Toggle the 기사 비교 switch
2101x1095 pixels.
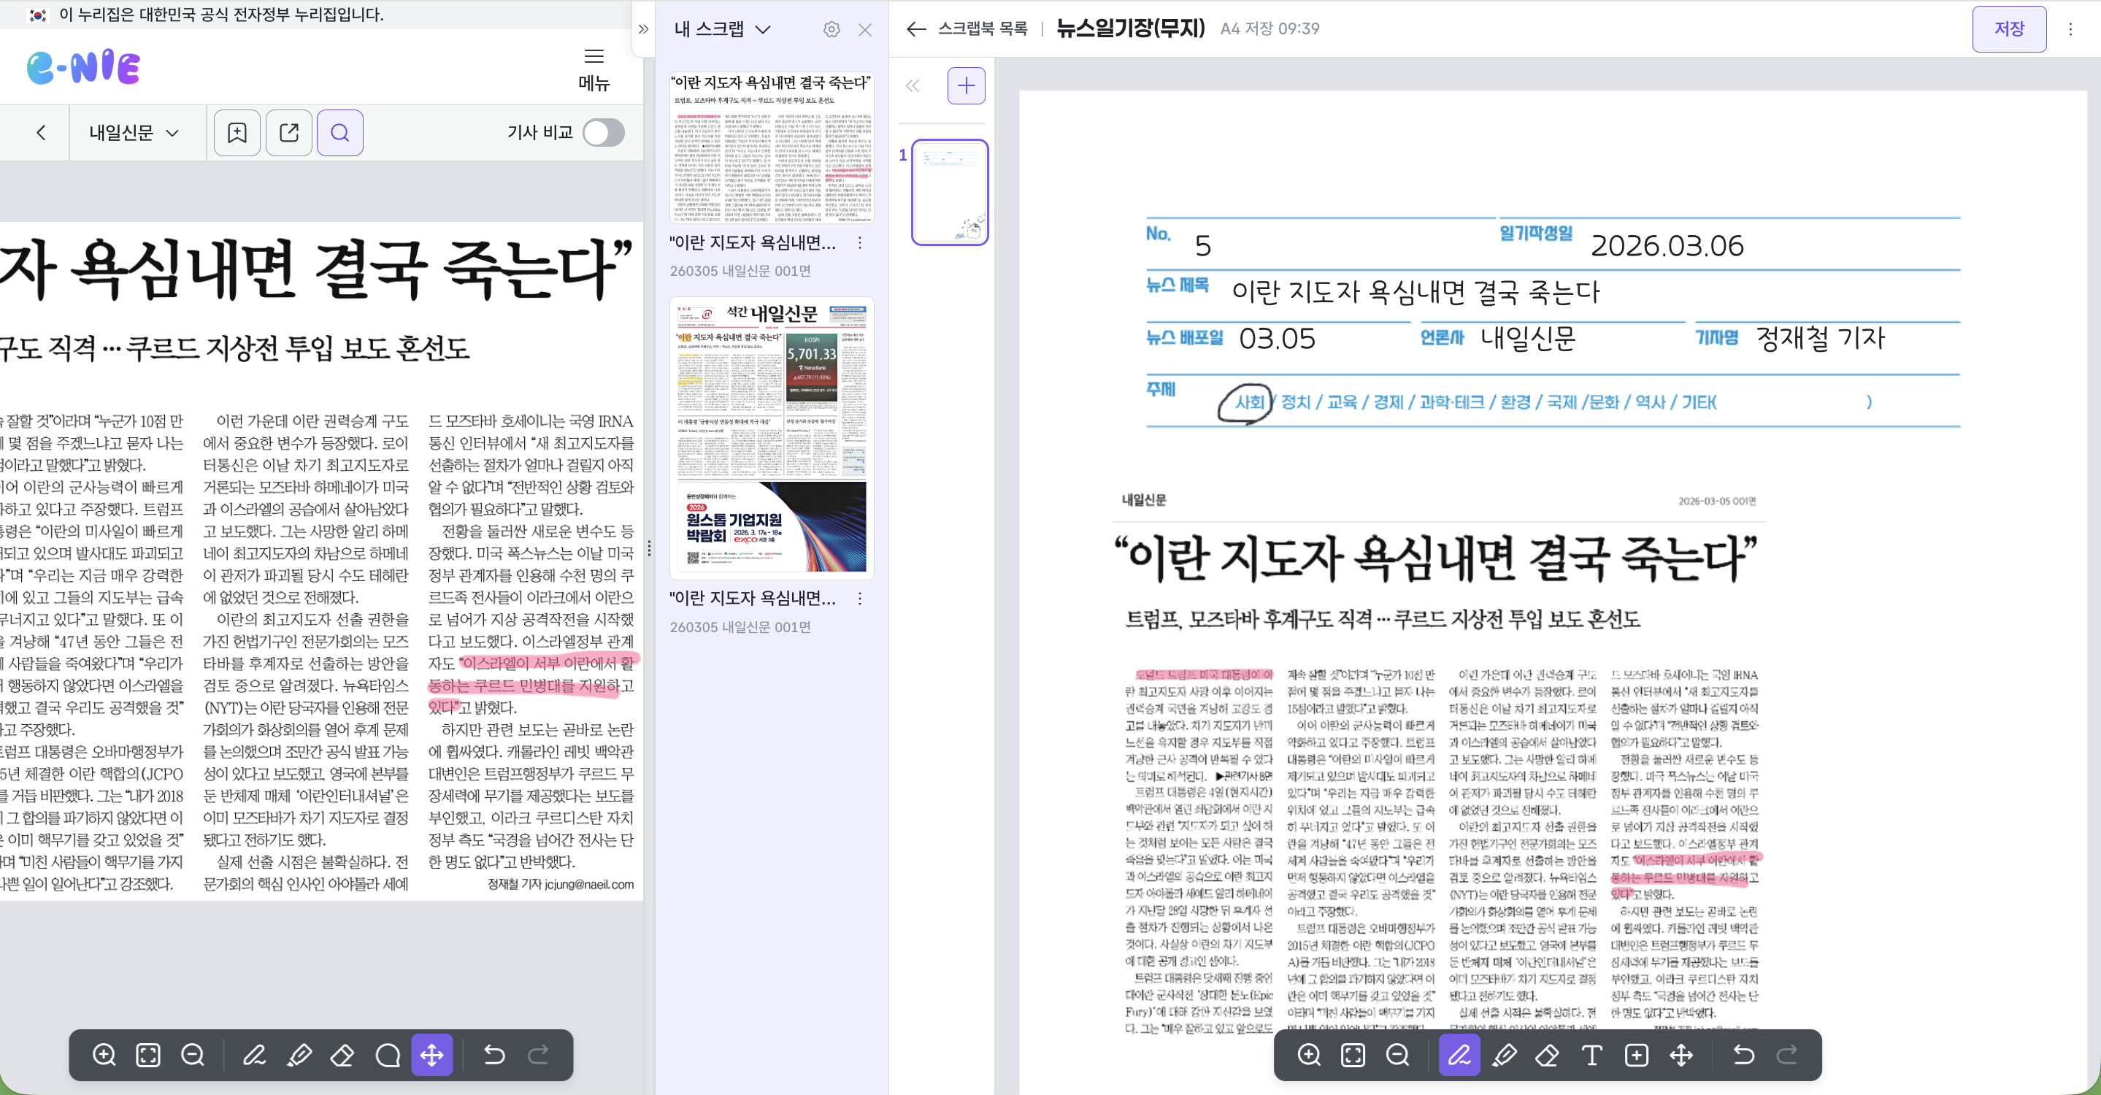(x=604, y=132)
